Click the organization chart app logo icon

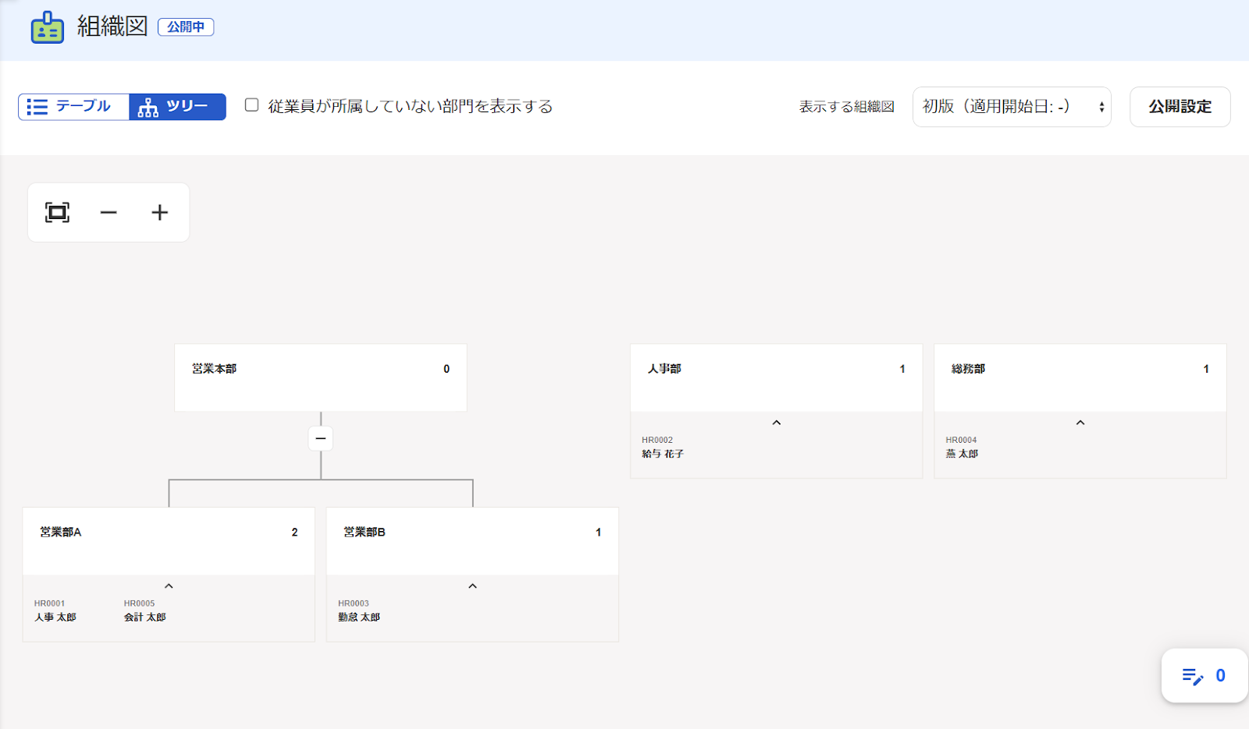coord(48,27)
